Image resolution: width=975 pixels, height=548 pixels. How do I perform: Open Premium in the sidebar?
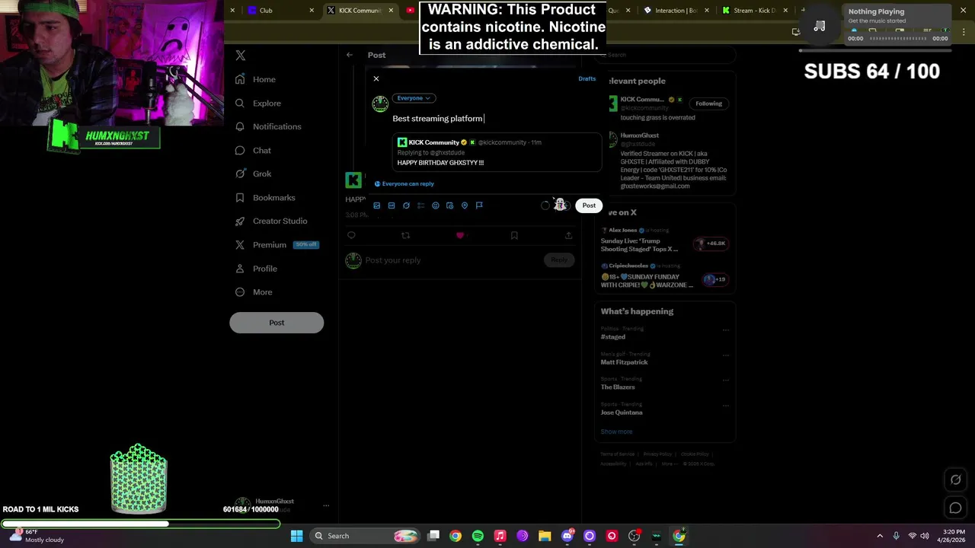[x=277, y=245]
